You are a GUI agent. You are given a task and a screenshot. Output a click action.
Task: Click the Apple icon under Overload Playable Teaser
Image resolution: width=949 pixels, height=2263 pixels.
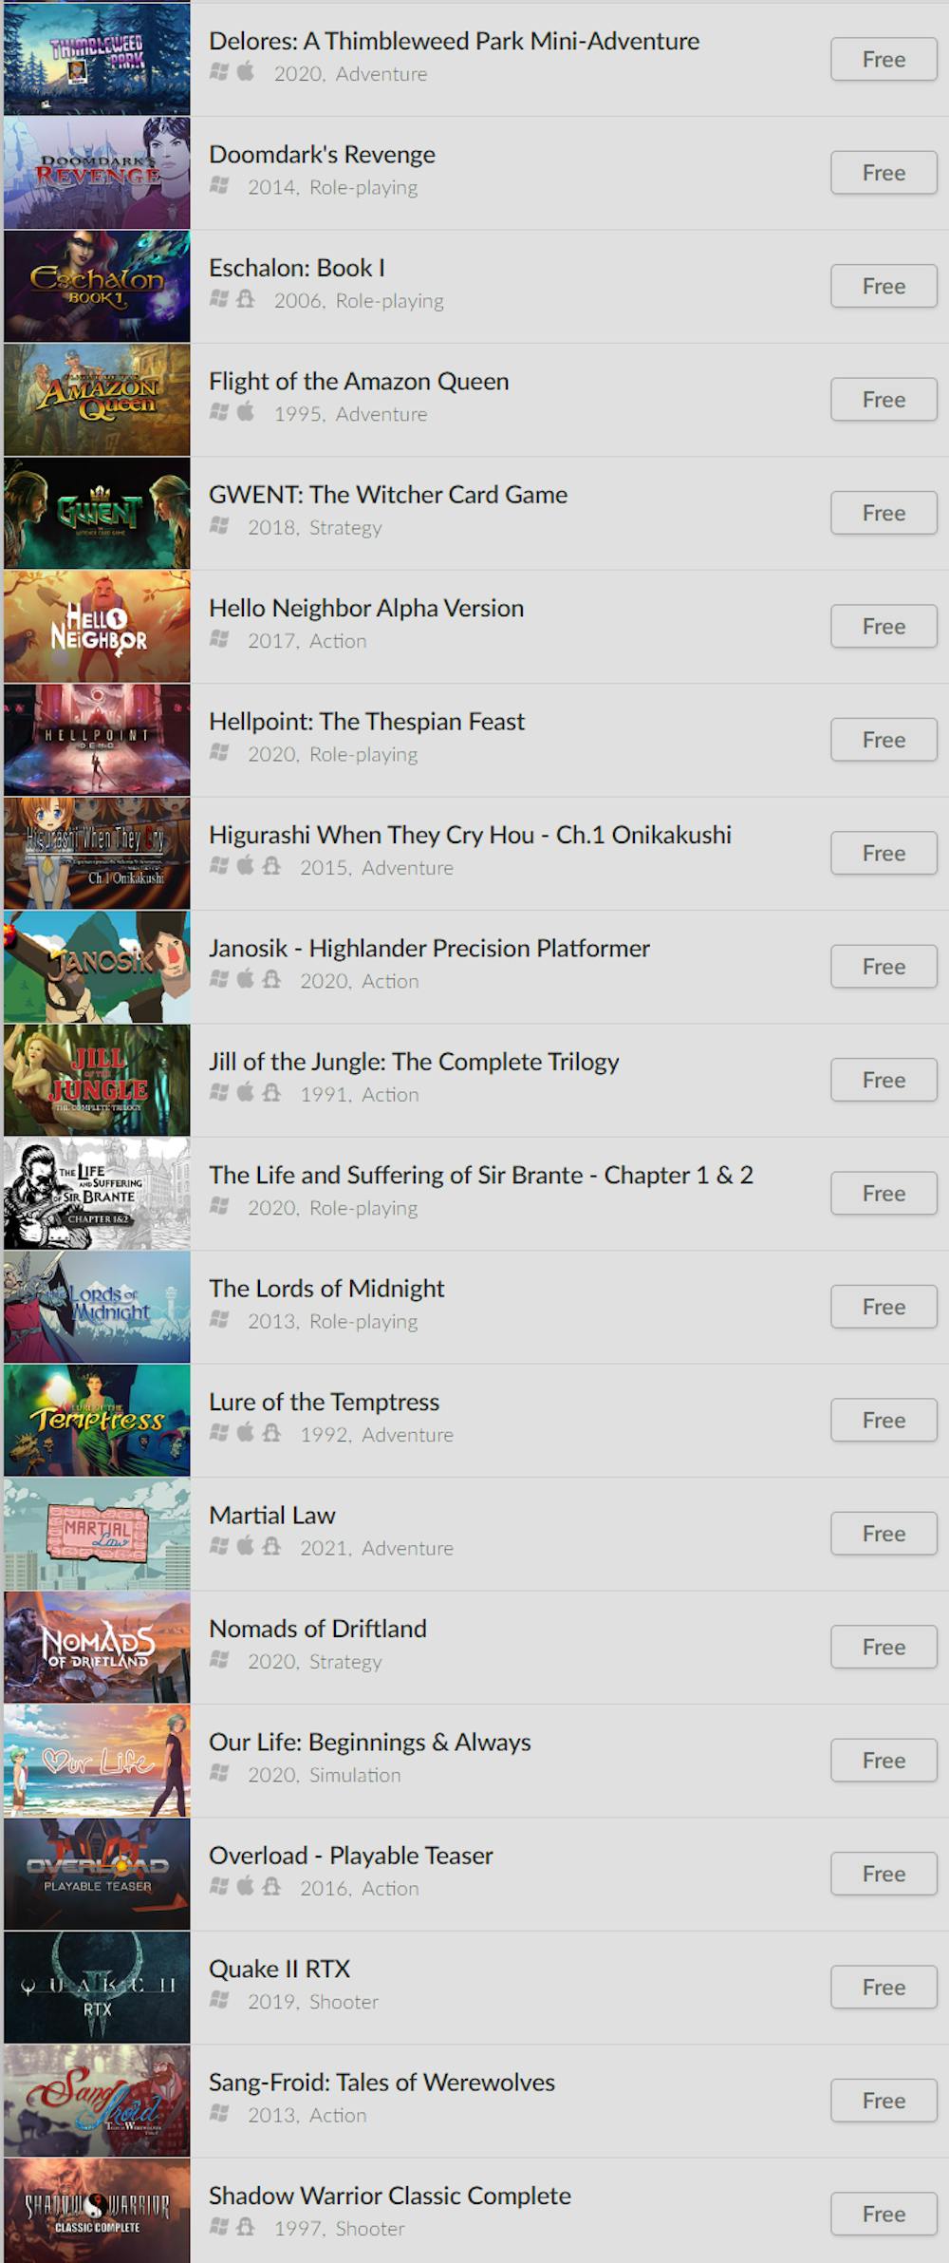point(245,1886)
